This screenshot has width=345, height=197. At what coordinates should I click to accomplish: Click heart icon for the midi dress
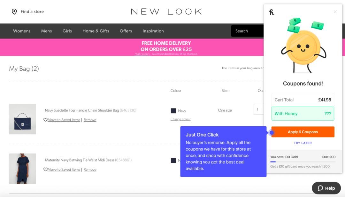pos(45,169)
